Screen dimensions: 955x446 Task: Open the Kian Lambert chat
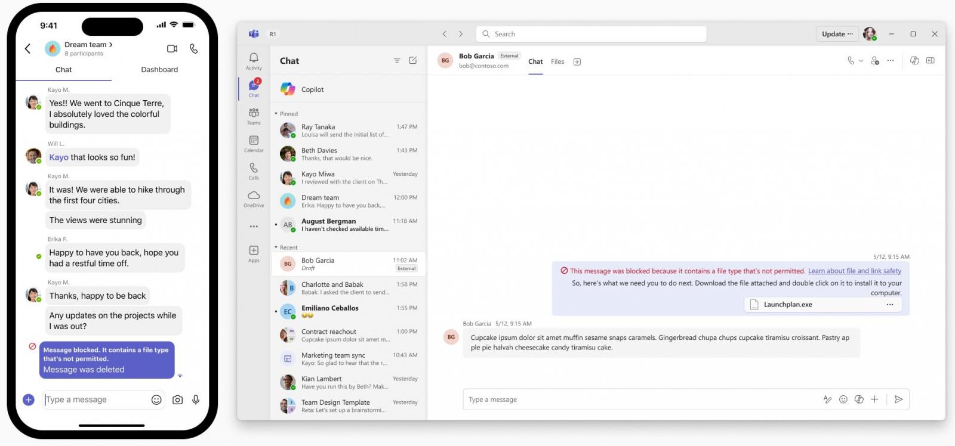349,382
